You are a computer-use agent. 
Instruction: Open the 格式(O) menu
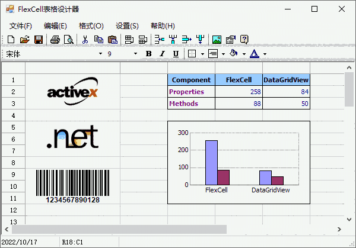(x=91, y=26)
